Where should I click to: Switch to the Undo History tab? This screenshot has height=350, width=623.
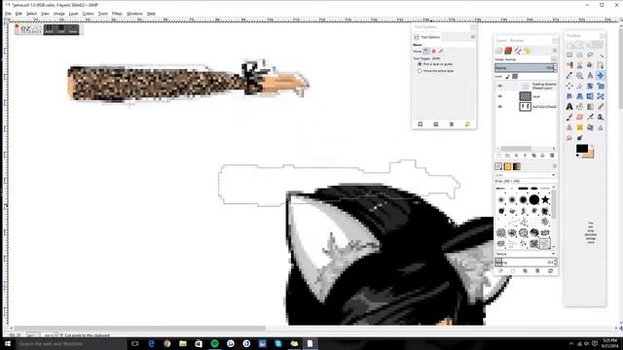tap(528, 51)
